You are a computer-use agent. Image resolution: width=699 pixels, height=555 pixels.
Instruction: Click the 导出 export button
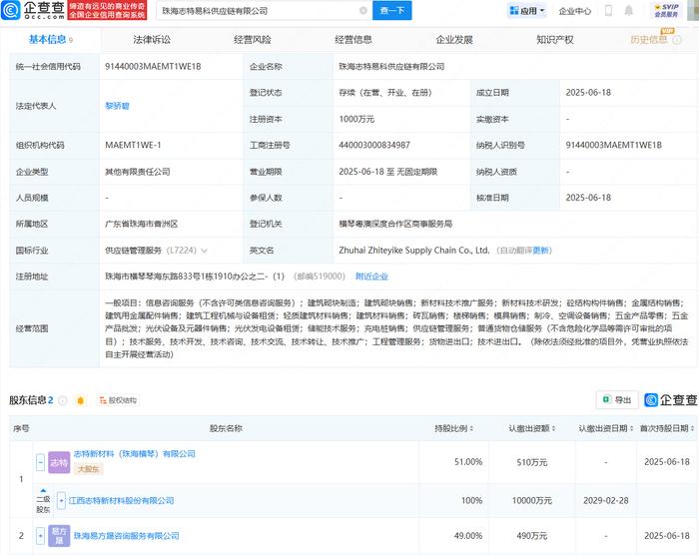coord(617,400)
